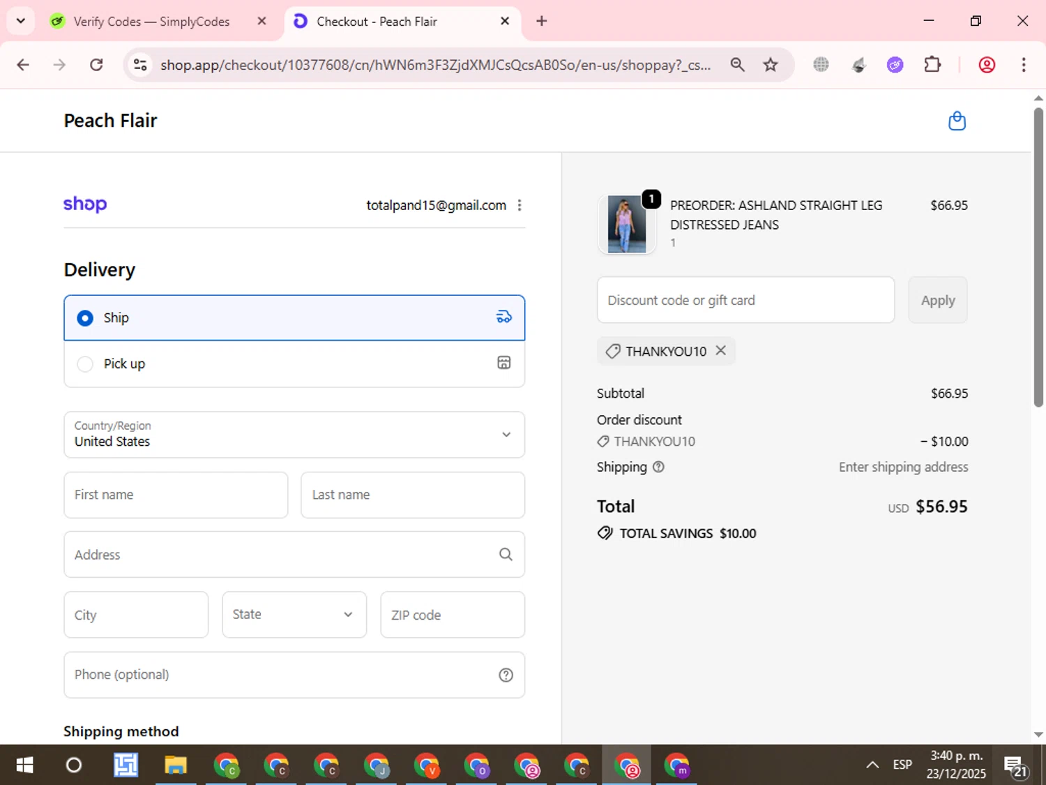Remove the THANKYOU10 discount code

click(x=721, y=350)
